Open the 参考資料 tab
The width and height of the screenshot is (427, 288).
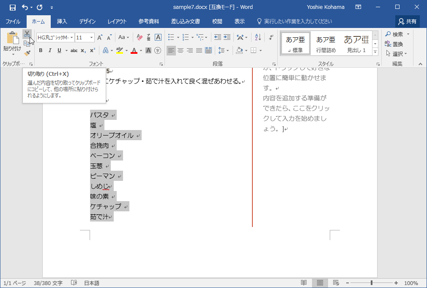(149, 22)
